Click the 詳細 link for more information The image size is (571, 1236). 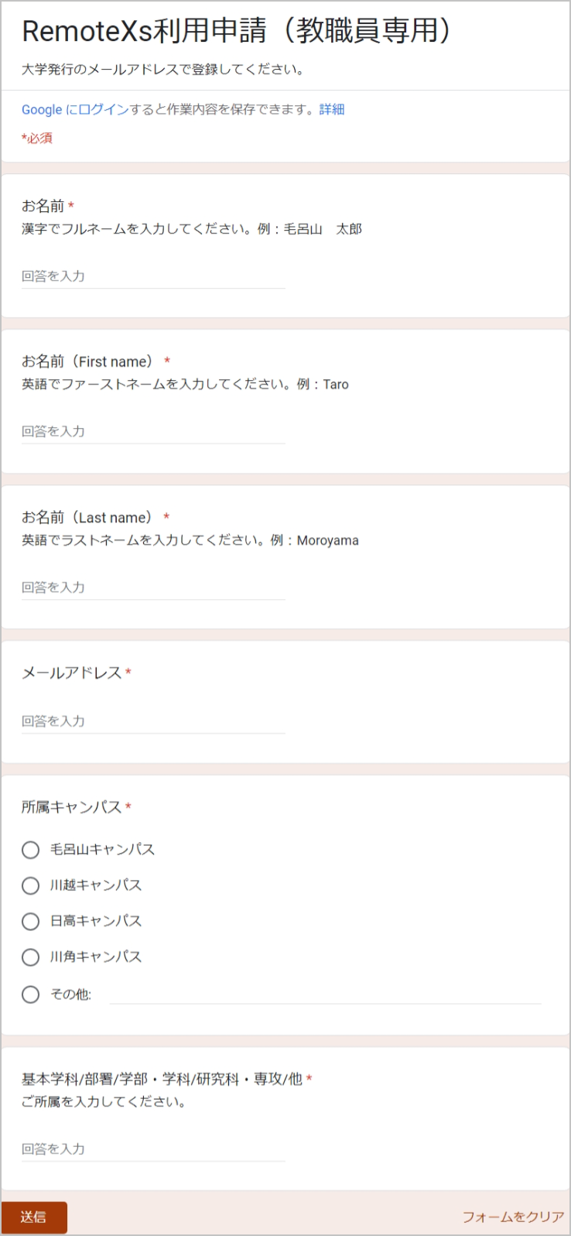(333, 109)
